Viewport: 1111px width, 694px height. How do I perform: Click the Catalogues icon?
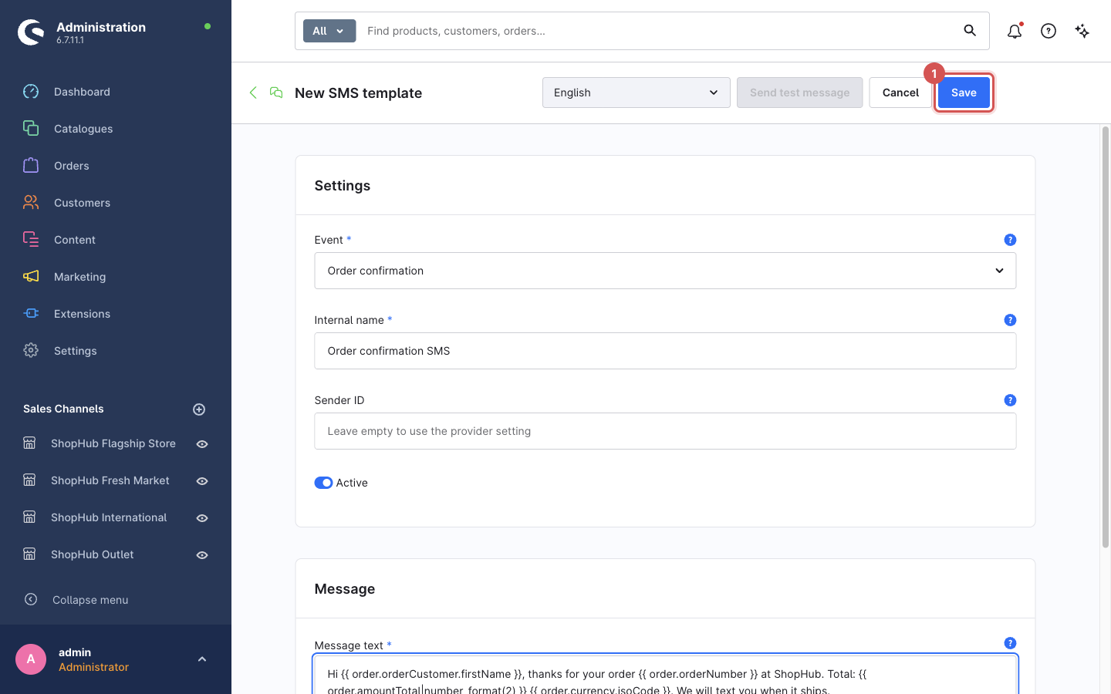pos(31,129)
